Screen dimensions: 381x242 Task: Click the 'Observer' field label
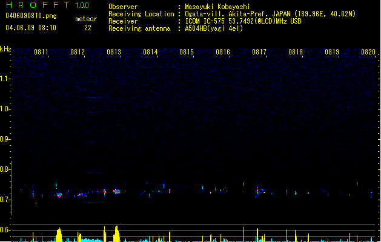point(123,7)
